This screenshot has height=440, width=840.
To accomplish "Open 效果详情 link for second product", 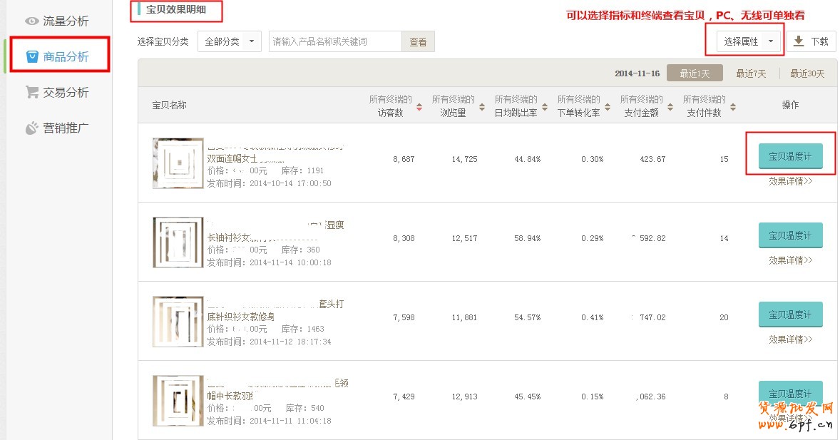I will 790,260.
